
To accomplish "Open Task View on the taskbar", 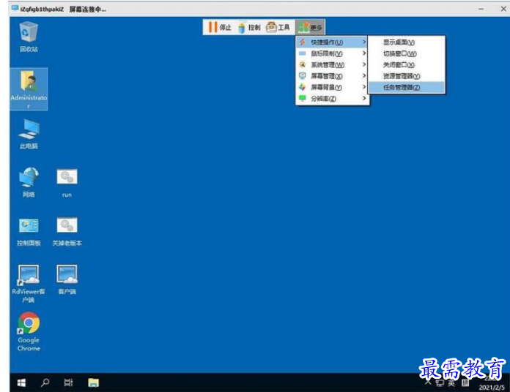I will click(68, 383).
